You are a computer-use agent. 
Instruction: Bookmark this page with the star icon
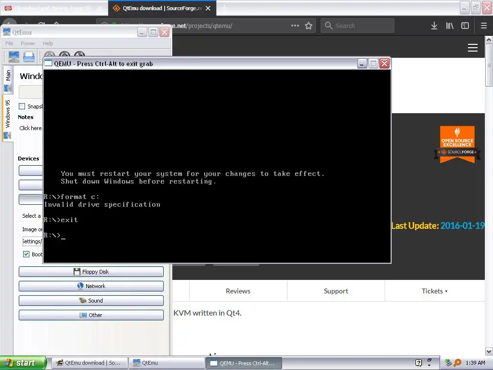point(309,26)
